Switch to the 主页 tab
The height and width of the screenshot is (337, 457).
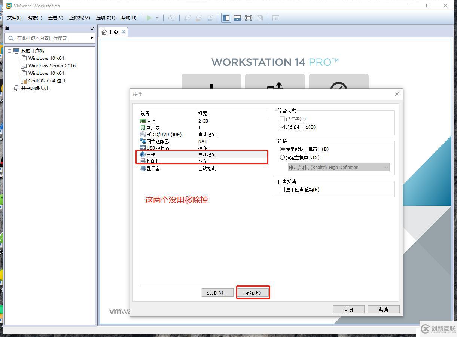(113, 32)
